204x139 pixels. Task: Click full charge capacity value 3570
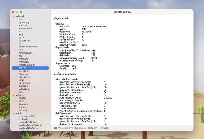coord(94,58)
